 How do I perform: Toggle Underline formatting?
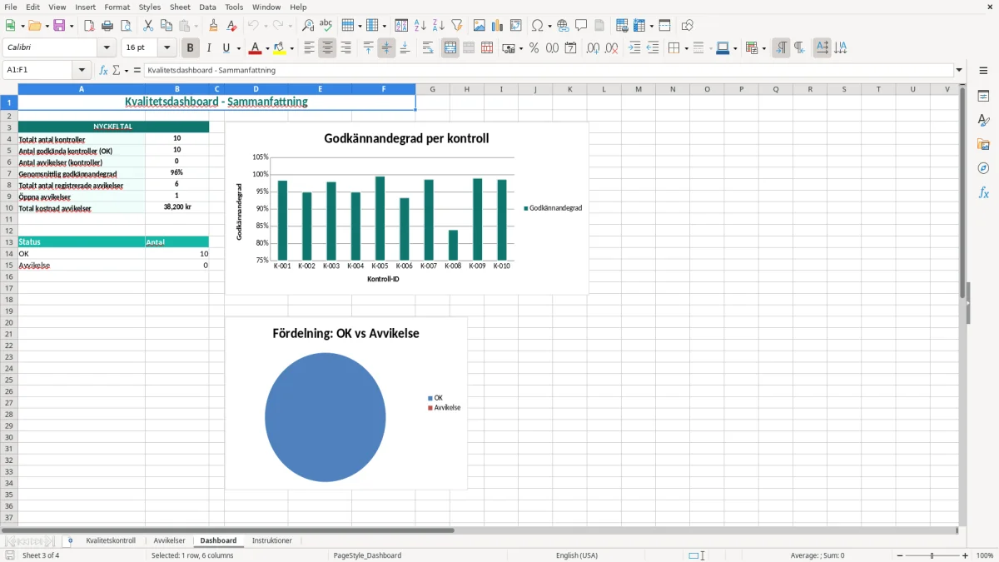(226, 48)
